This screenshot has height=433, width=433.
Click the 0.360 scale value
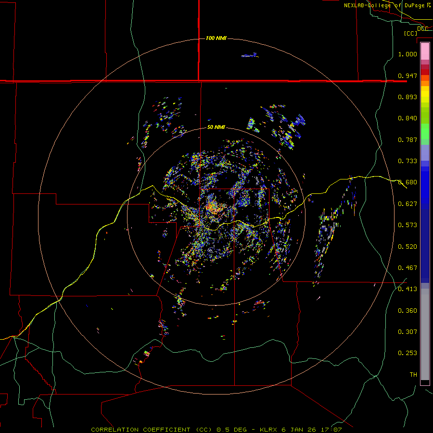pos(408,311)
